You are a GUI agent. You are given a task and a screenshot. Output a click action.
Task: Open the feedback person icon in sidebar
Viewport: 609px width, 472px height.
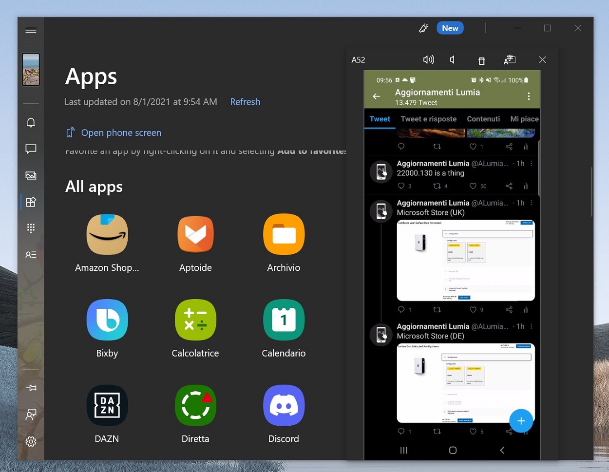pyautogui.click(x=31, y=415)
